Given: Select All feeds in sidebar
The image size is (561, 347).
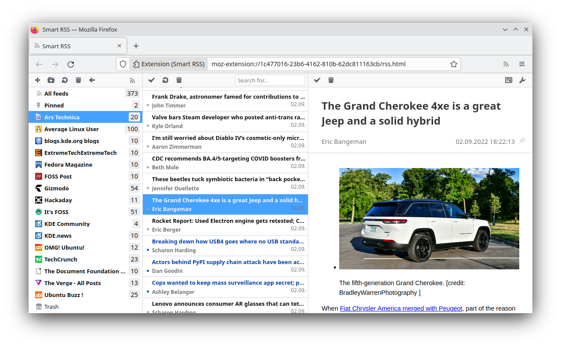Looking at the screenshot, I should point(86,93).
